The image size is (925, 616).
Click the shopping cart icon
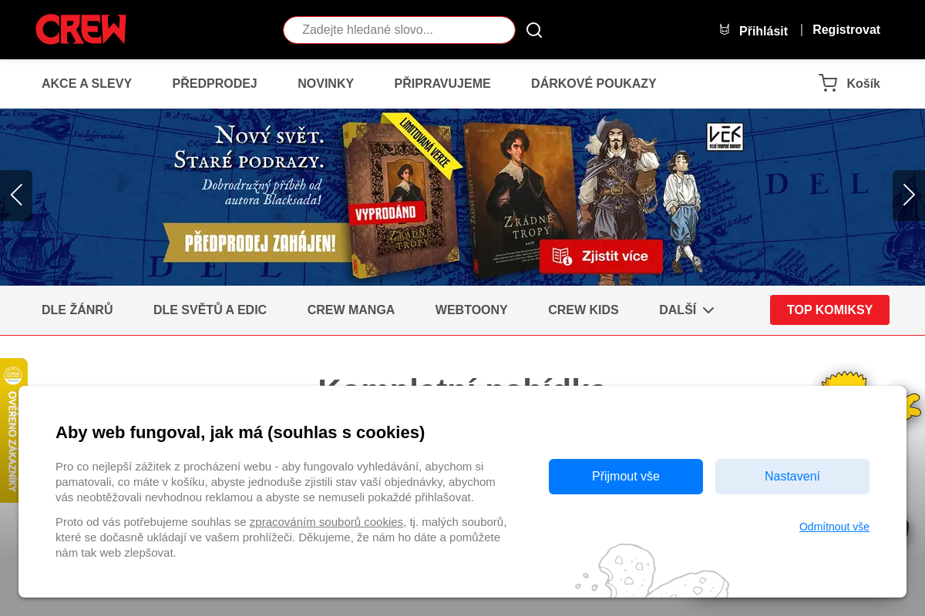tap(828, 83)
